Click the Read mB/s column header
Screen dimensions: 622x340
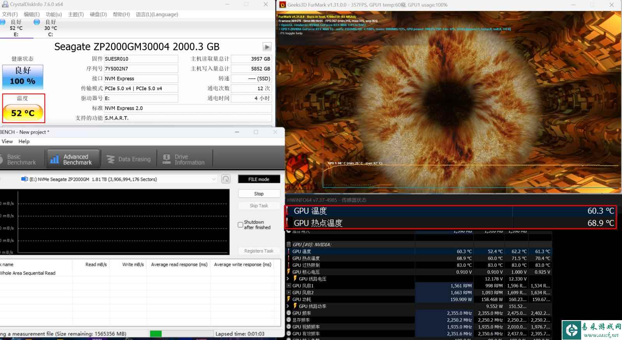point(91,264)
